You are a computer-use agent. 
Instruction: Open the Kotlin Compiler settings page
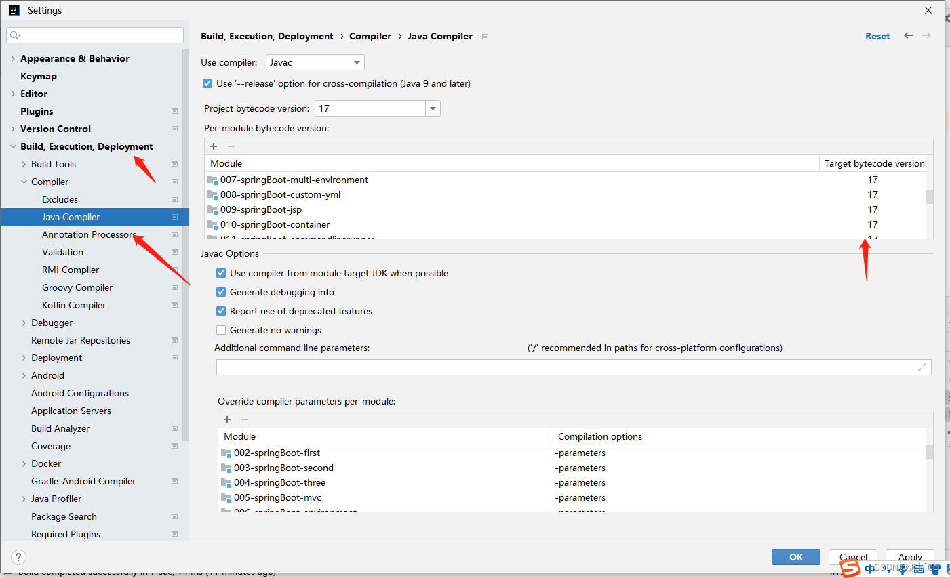[x=74, y=306]
